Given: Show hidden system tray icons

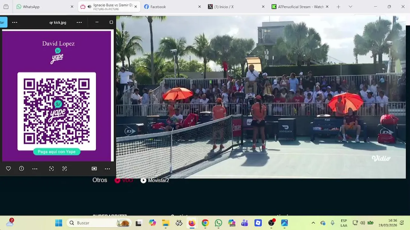Looking at the screenshot, I should [x=313, y=223].
